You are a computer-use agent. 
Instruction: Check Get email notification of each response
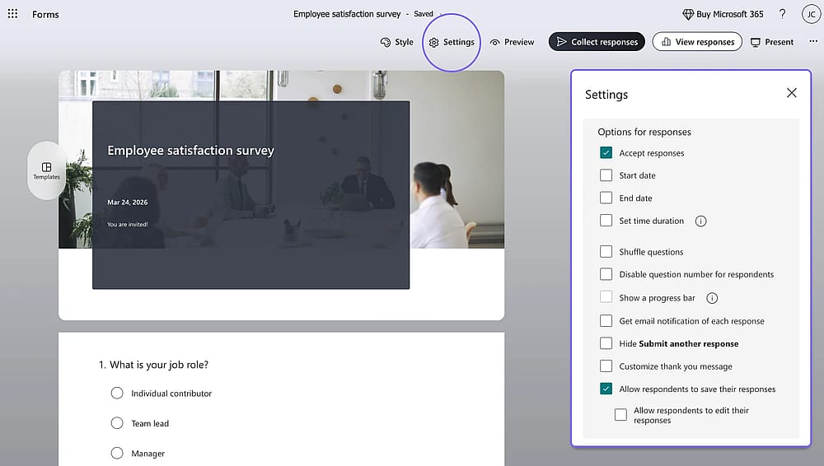point(606,320)
